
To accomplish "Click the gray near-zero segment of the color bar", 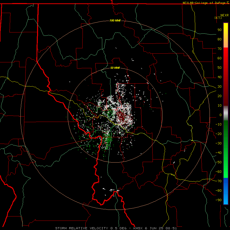I will 226,113.
